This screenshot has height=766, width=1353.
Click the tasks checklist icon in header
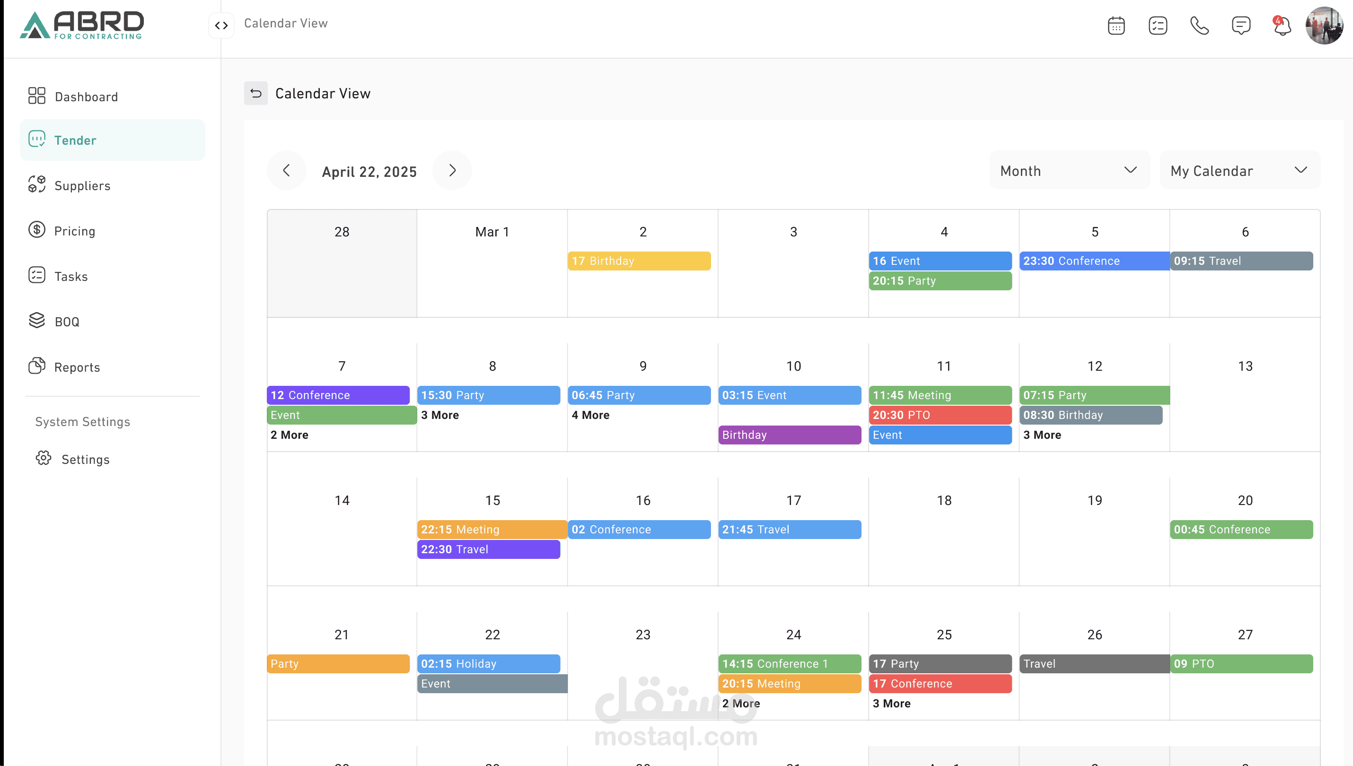point(1157,25)
